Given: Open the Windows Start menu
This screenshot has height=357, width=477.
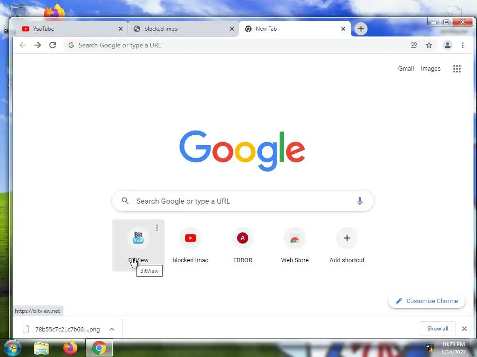Looking at the screenshot, I should tap(12, 348).
